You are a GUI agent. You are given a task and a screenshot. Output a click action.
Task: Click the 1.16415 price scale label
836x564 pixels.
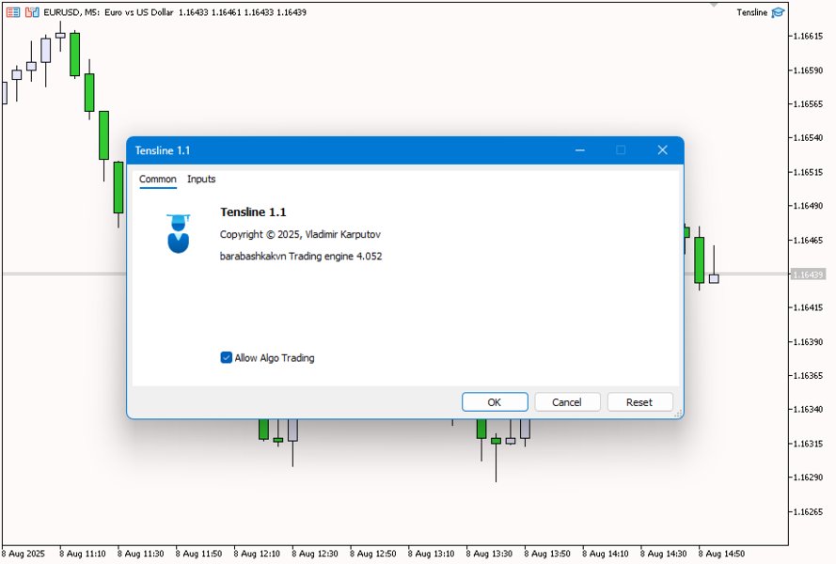click(x=808, y=307)
